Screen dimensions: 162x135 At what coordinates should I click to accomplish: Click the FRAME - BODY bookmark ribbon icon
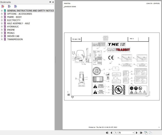[5, 17]
